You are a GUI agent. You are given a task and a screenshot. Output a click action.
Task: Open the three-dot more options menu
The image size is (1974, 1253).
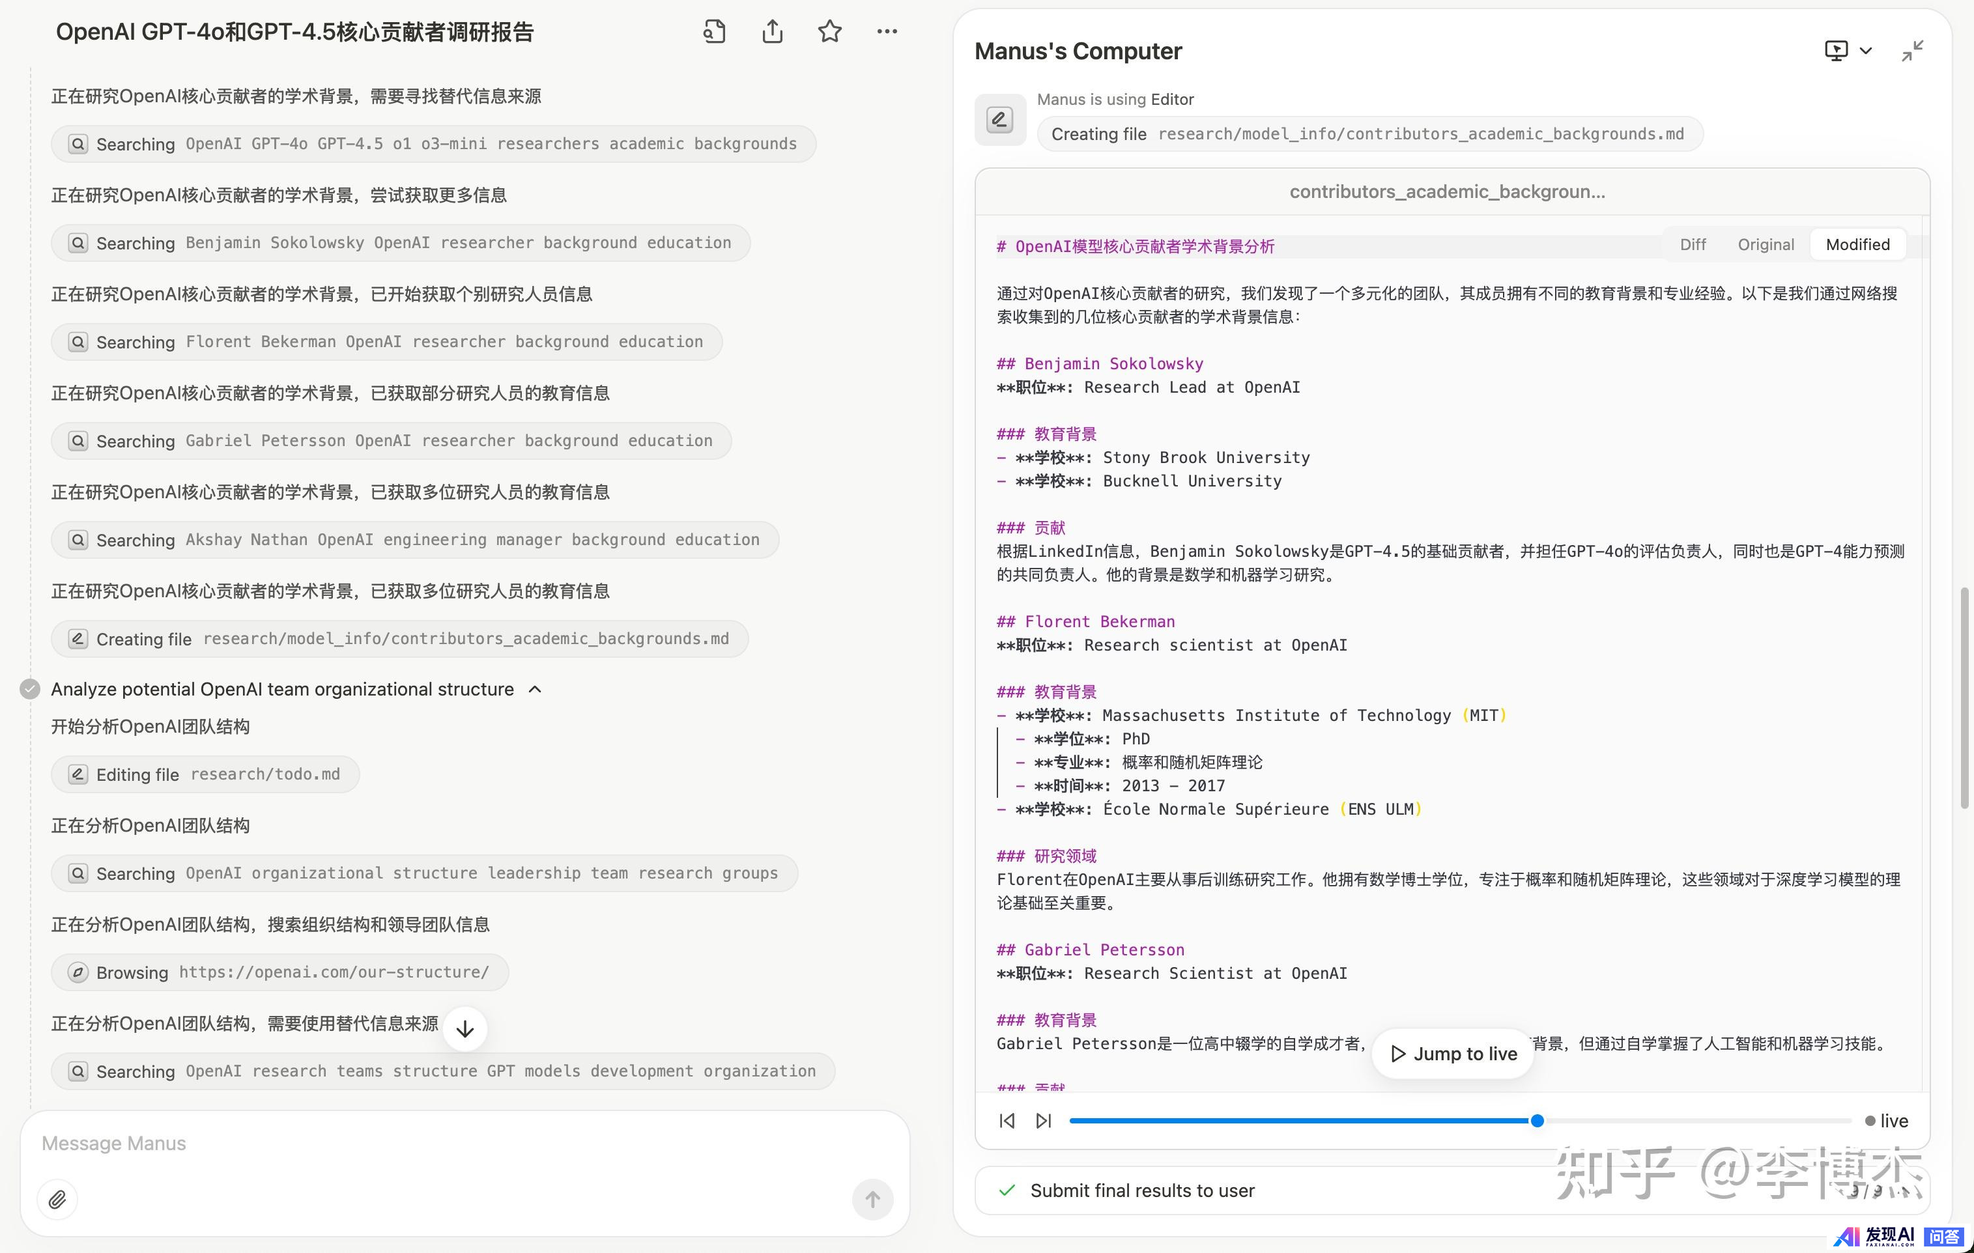click(887, 32)
